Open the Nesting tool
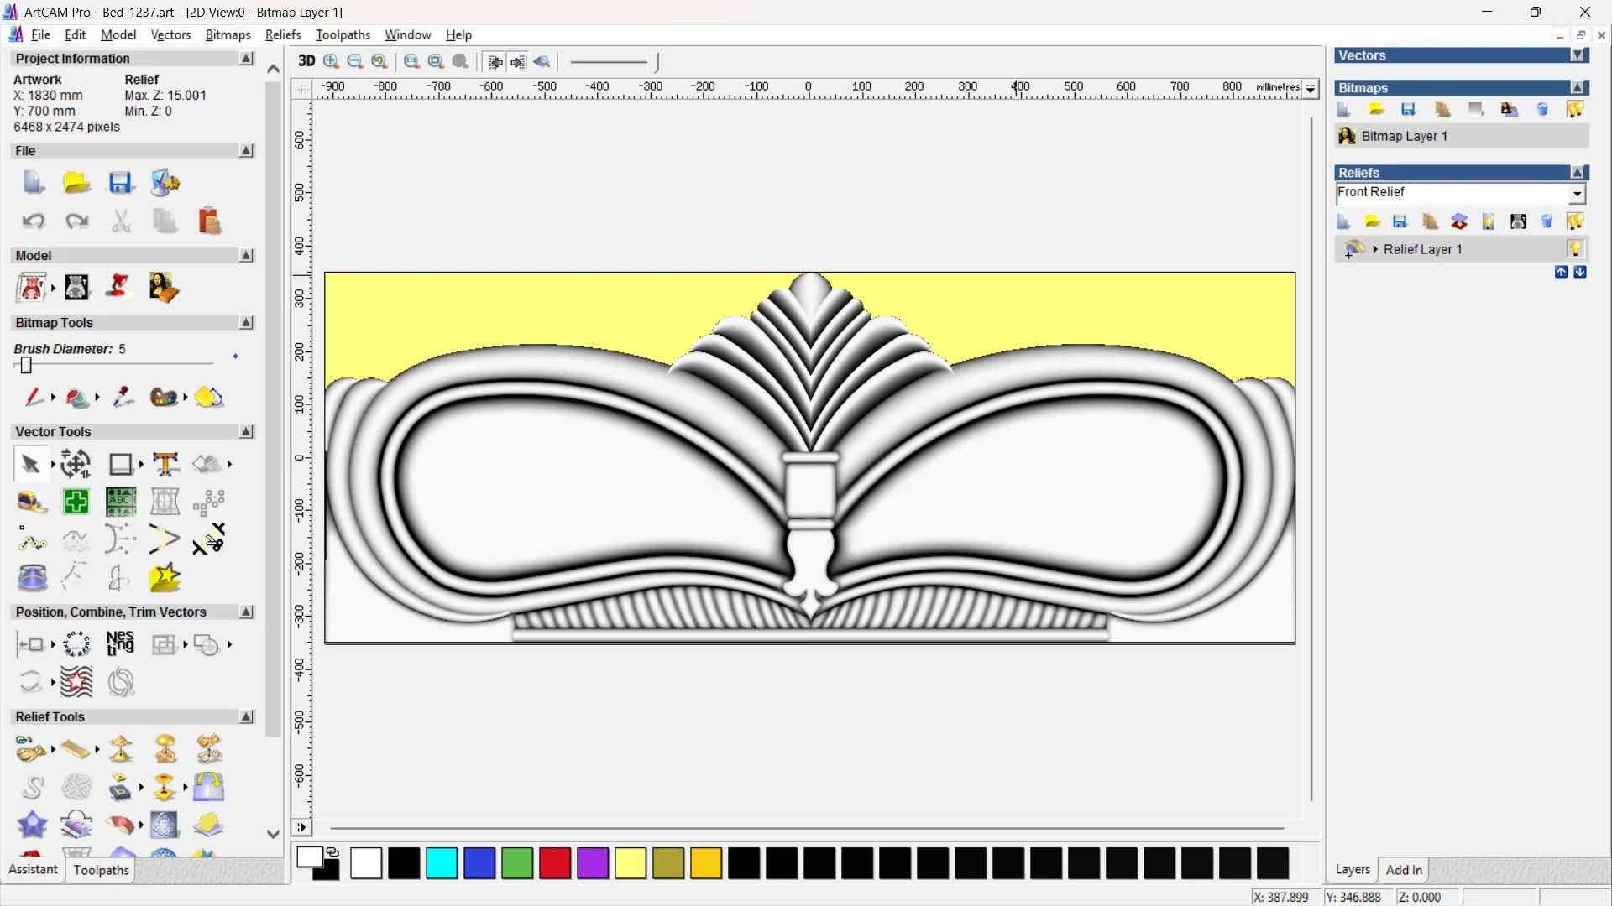The height and width of the screenshot is (906, 1612). coord(120,643)
